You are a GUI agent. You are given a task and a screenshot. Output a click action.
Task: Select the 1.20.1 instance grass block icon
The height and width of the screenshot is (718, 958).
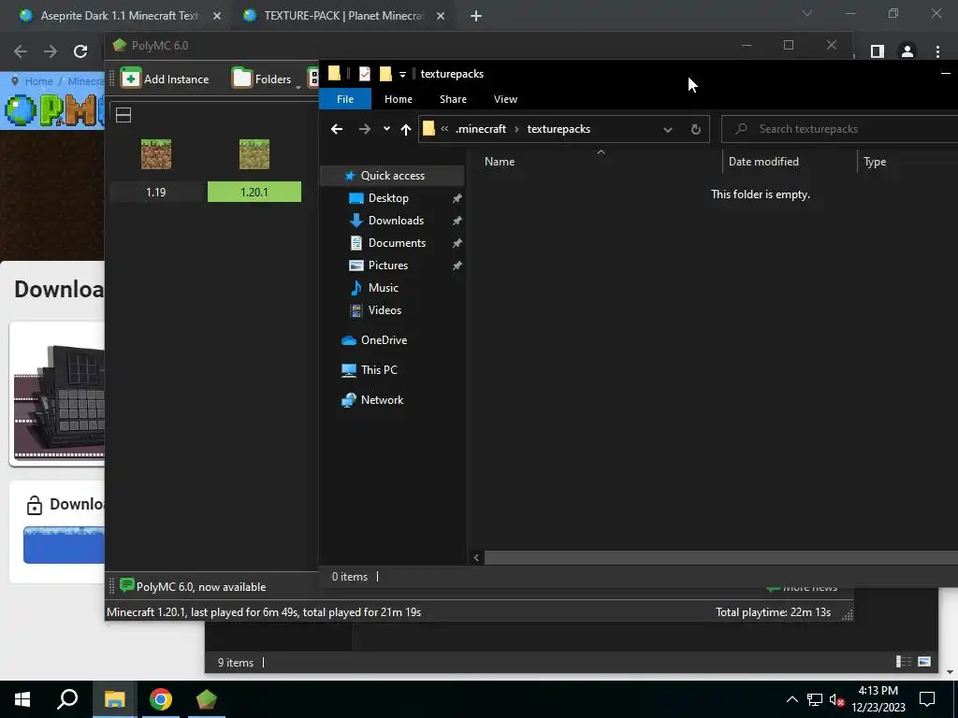point(254,154)
